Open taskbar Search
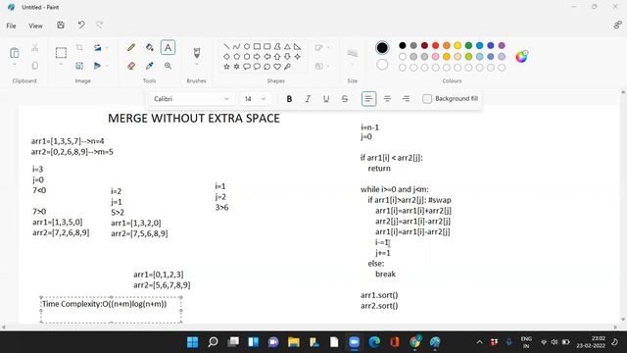Viewport: 627px width, 353px height. pyautogui.click(x=213, y=342)
